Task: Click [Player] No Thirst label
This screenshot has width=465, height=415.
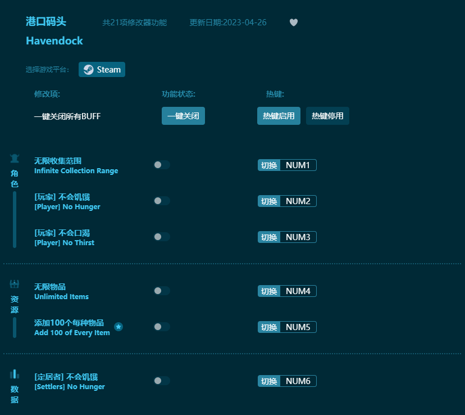Action: pos(65,242)
